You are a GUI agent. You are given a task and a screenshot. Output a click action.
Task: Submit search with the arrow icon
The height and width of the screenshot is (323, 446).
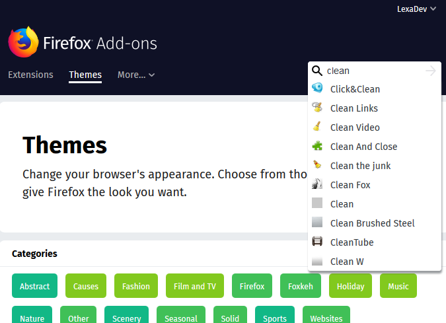click(x=431, y=71)
